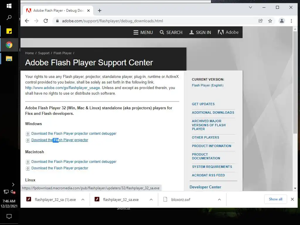
Task: Open PRODUCT DOCUMENTATION sidebar link
Action: point(206,156)
